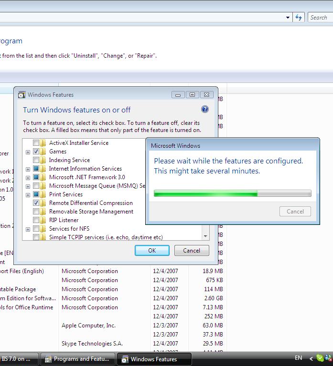Enable RIP Listener checkbox

36,220
